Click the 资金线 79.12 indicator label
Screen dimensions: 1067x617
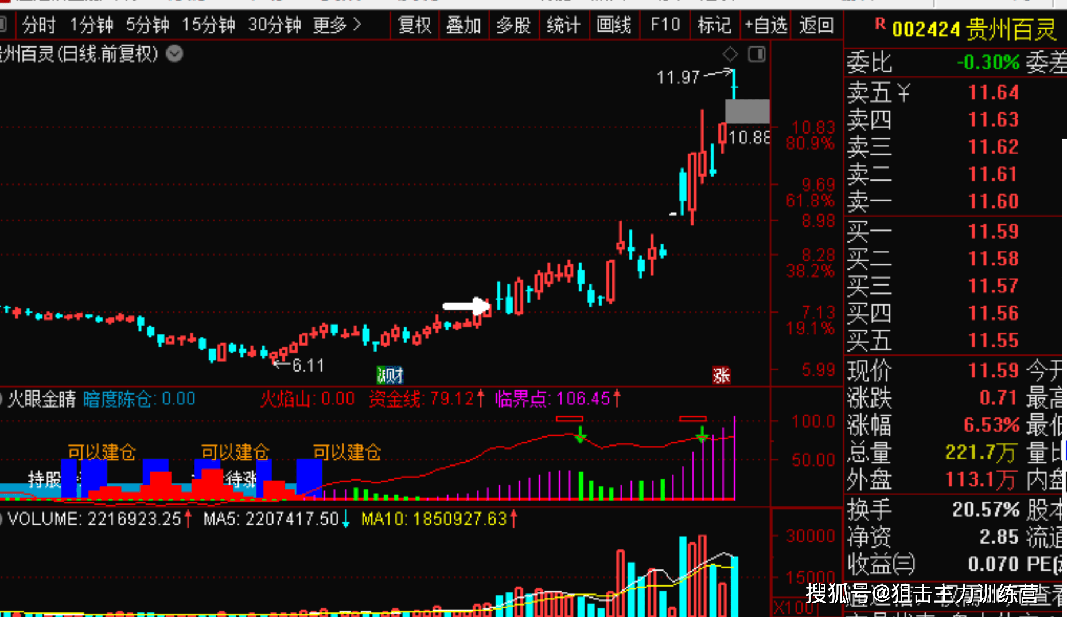pos(427,398)
